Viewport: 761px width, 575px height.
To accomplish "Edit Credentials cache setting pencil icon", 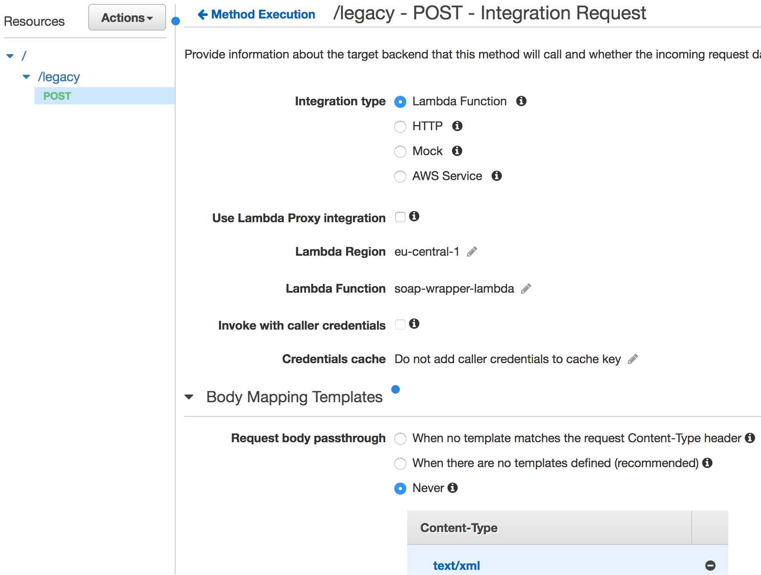I will click(x=632, y=359).
